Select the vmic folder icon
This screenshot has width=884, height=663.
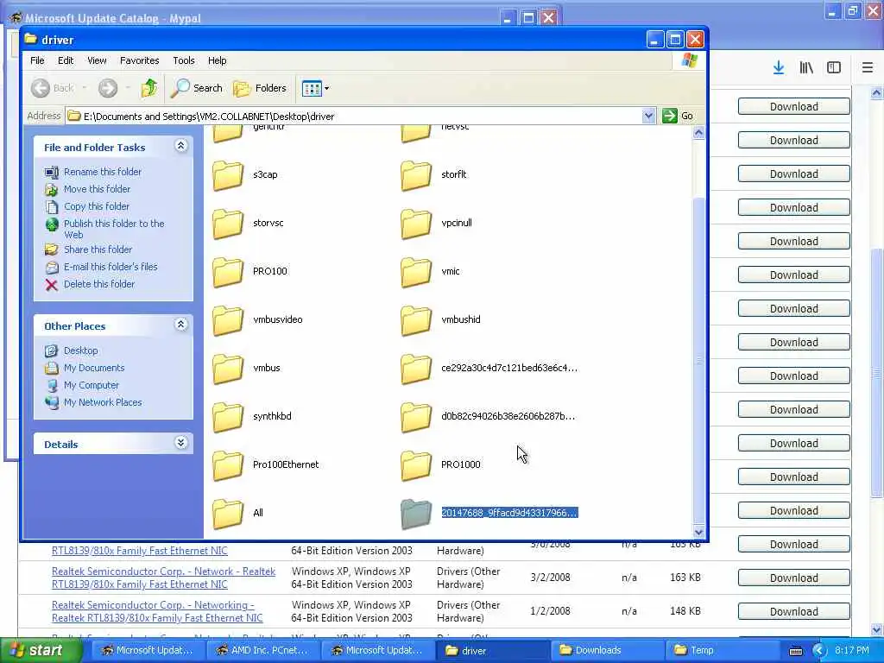[416, 272]
